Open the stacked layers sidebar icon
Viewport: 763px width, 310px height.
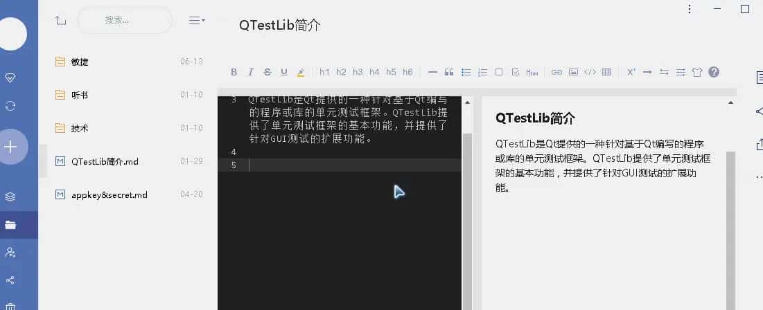tap(10, 197)
